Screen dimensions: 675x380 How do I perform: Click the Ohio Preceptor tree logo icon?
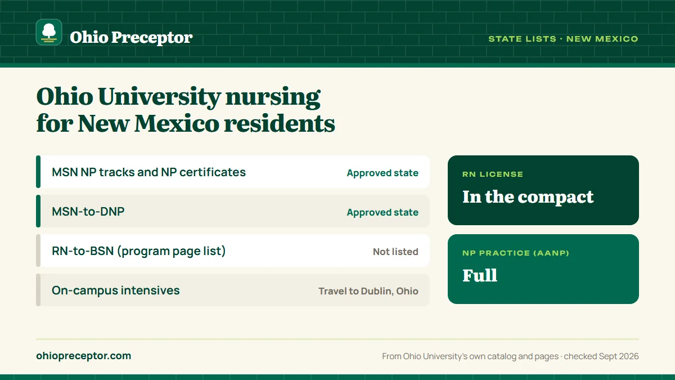tap(49, 32)
